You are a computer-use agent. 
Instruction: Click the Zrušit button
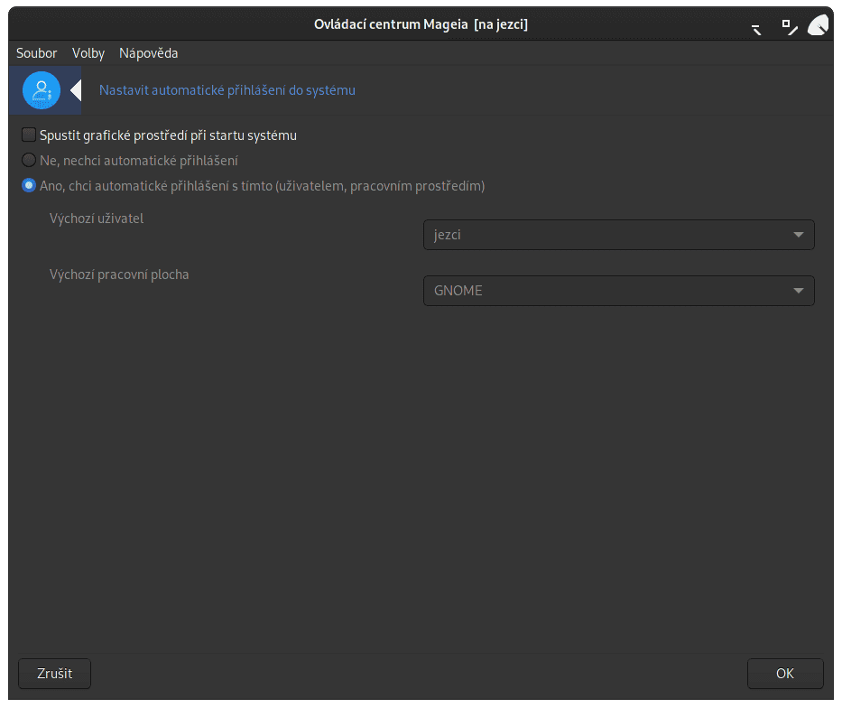click(53, 673)
